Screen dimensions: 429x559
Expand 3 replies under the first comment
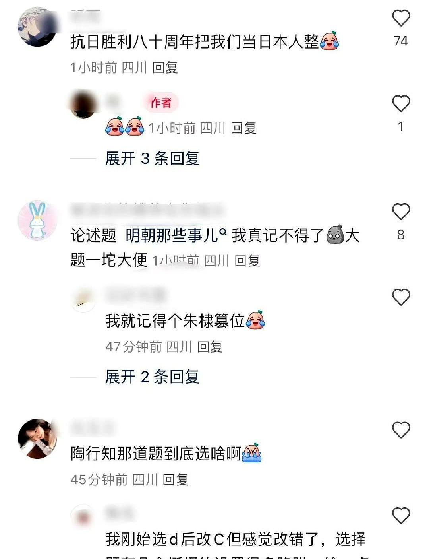pyautogui.click(x=152, y=158)
